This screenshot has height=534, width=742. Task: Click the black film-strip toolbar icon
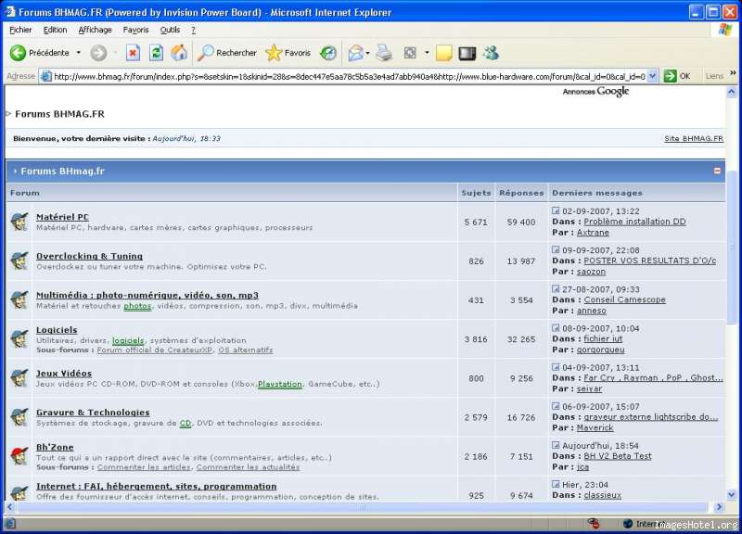pos(467,53)
